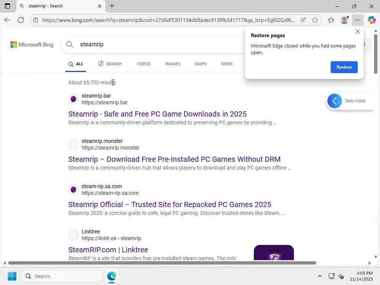Click the address bar URL

(168, 20)
